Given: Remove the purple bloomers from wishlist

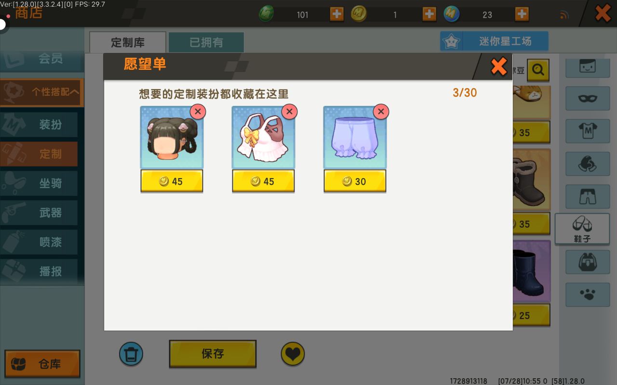Looking at the screenshot, I should coord(381,112).
